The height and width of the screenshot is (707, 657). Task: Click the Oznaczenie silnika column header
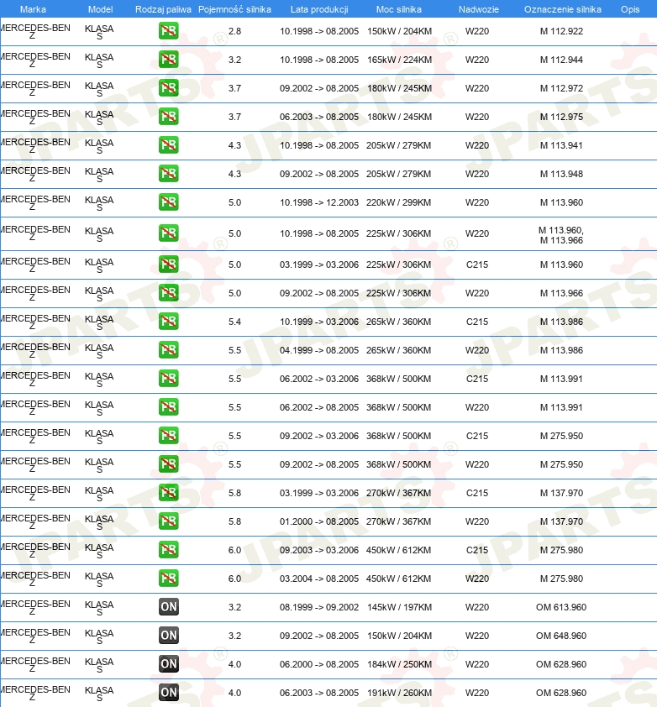562,9
